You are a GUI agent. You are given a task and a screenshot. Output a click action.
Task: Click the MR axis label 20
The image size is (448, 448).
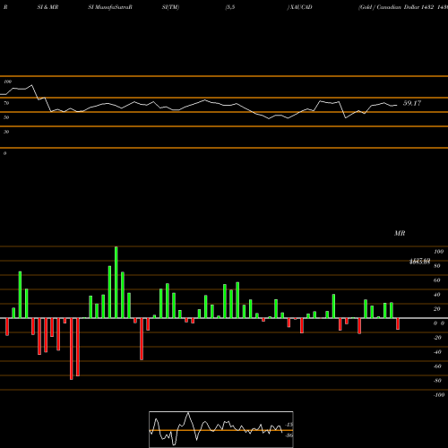pyautogui.click(x=437, y=309)
